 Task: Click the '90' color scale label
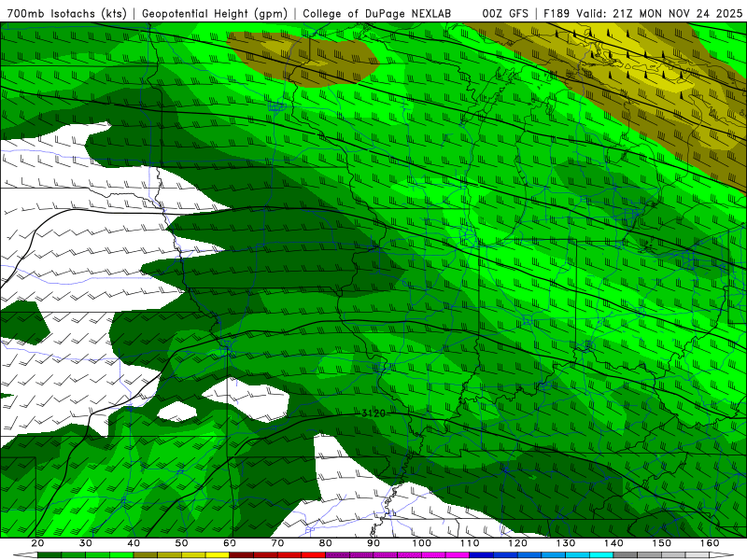pyautogui.click(x=373, y=543)
